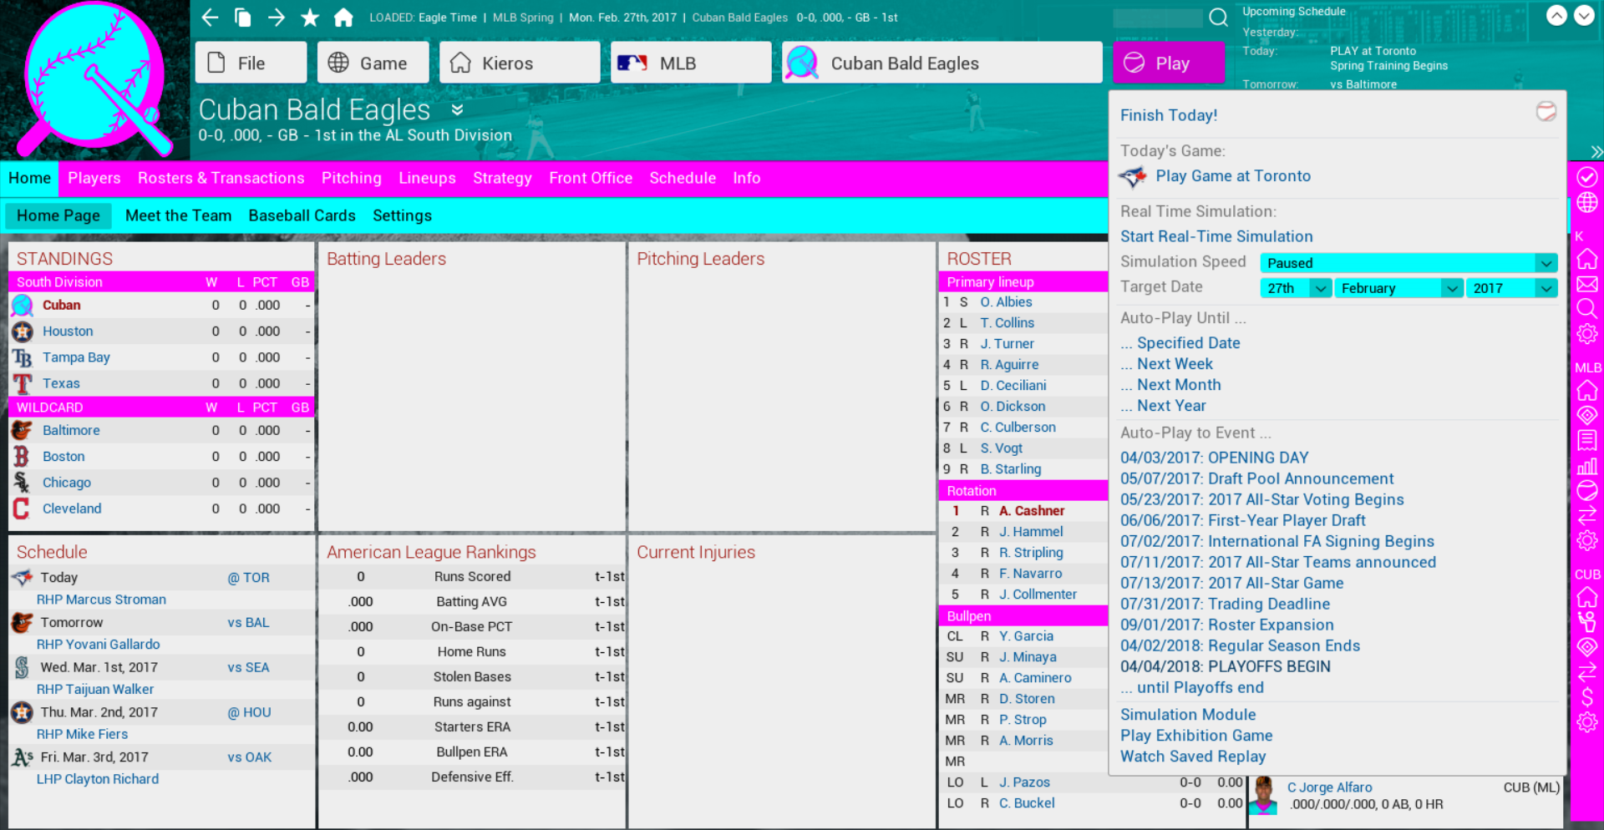Viewport: 1604px width, 830px height.
Task: Go to the Strategy tab
Action: point(502,178)
